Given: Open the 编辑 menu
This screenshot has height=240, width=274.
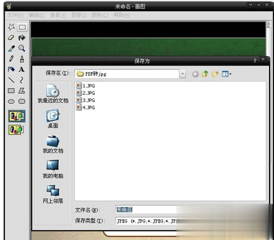Looking at the screenshot, I should 37,15.
